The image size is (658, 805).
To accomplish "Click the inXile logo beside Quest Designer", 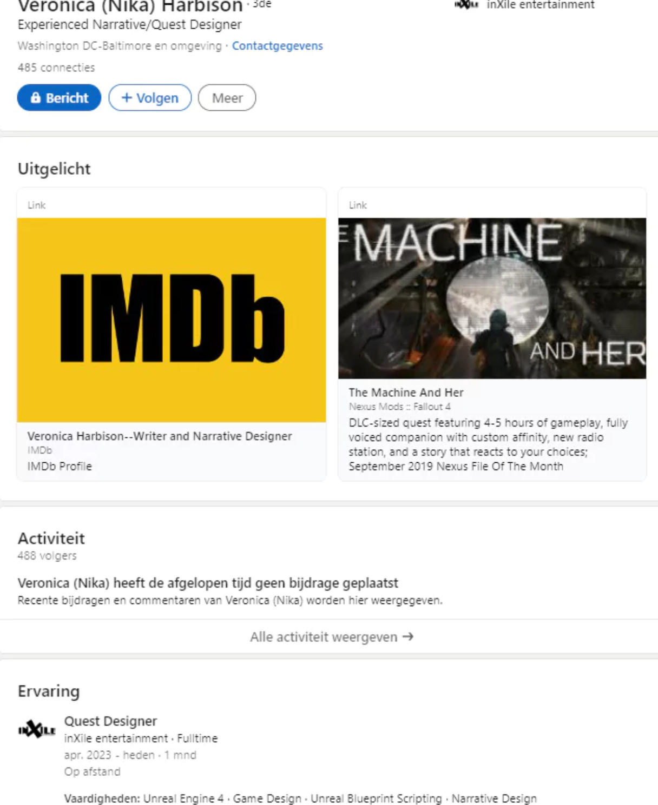I will click(x=37, y=729).
